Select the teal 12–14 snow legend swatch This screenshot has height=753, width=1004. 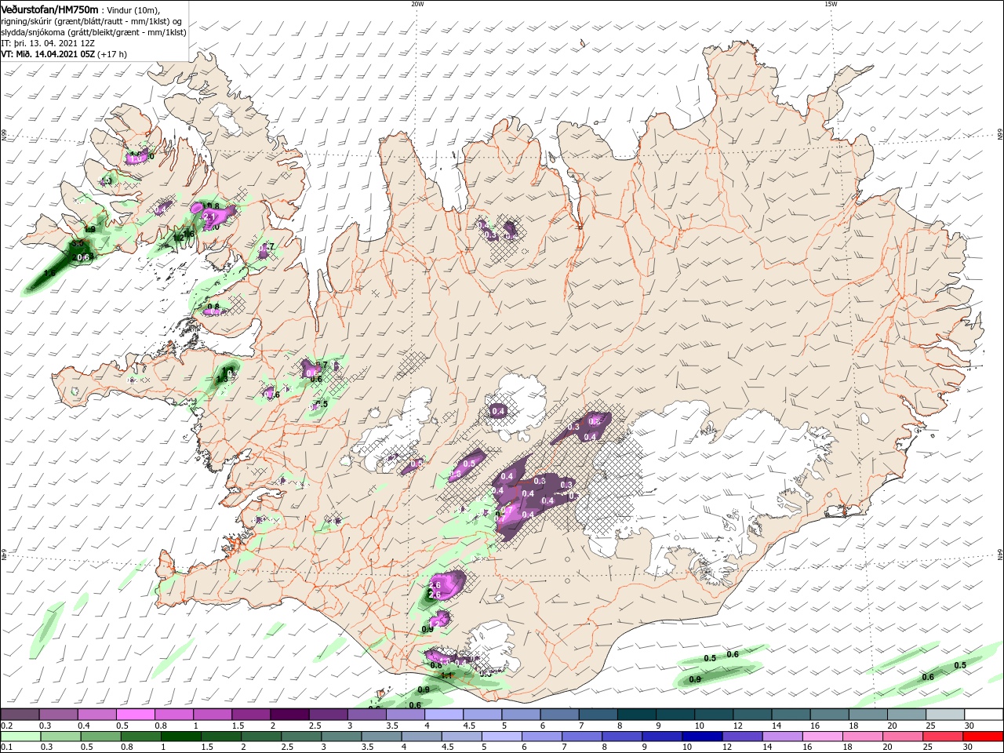[752, 715]
